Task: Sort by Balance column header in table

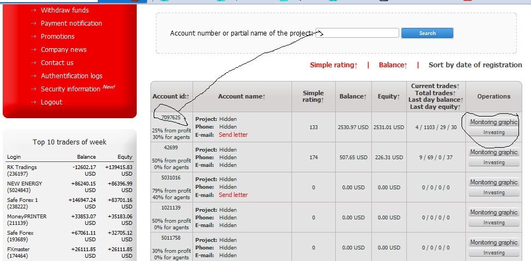Action: pyautogui.click(x=353, y=96)
